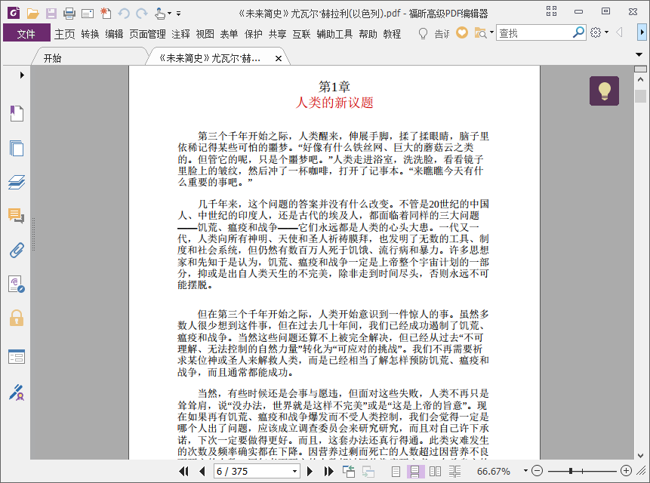The height and width of the screenshot is (483, 650).
Task: Go to the last page
Action: pos(328,471)
